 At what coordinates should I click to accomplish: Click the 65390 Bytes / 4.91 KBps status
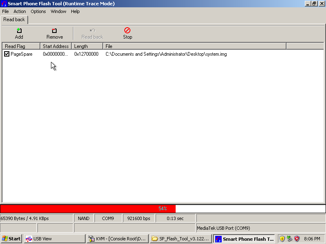(37, 218)
